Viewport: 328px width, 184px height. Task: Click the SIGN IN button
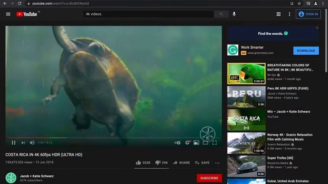[308, 14]
